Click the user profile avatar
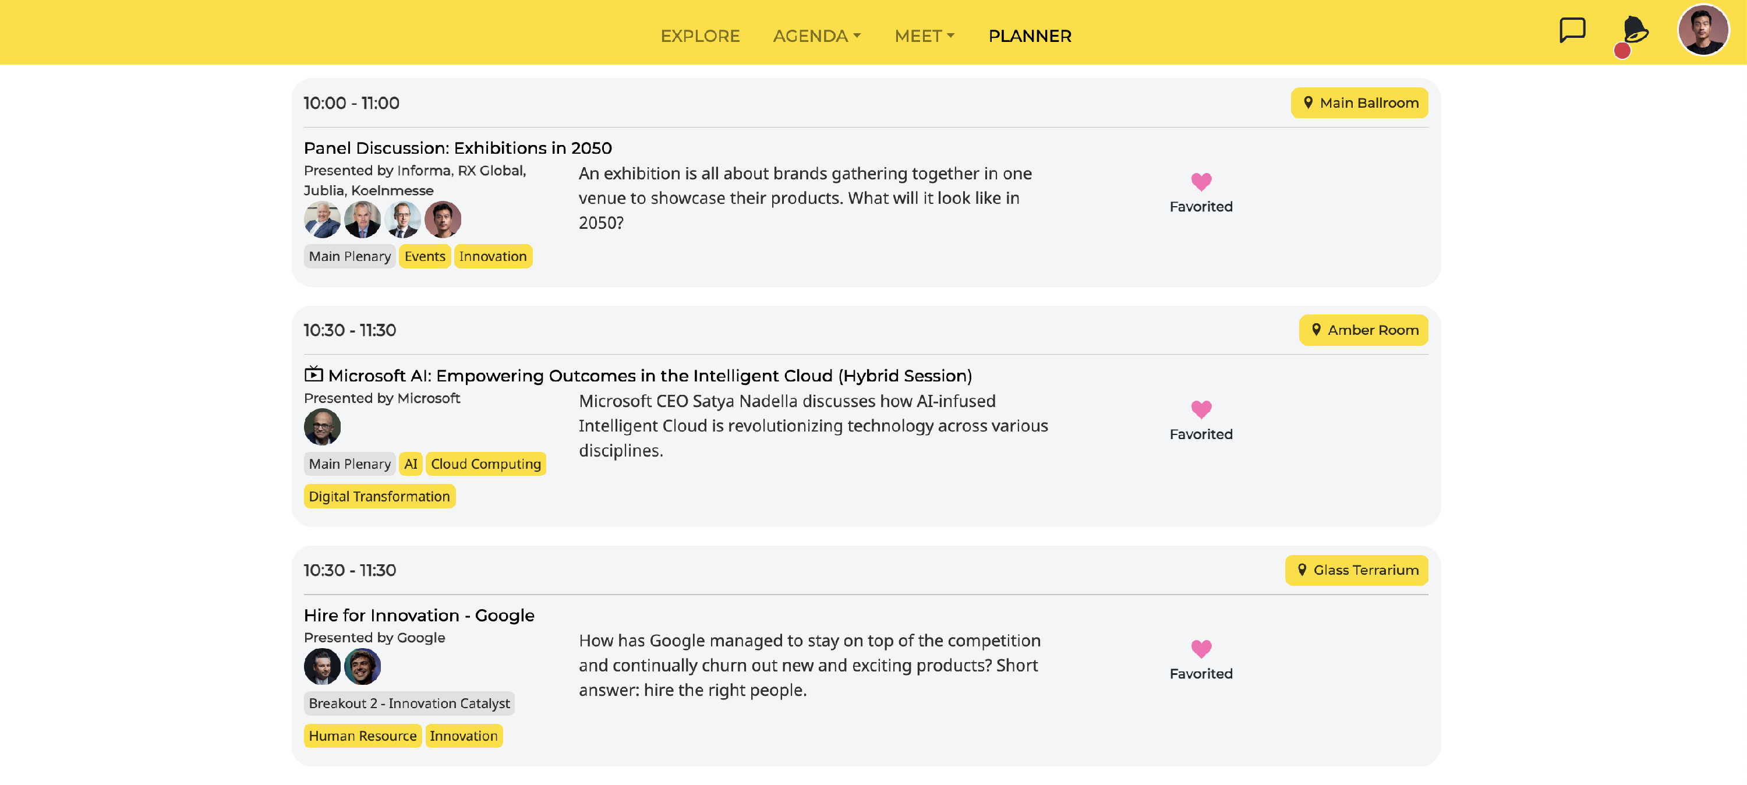 point(1702,30)
